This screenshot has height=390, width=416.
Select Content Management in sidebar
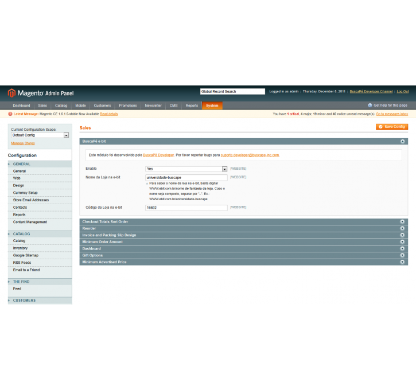tap(30, 222)
